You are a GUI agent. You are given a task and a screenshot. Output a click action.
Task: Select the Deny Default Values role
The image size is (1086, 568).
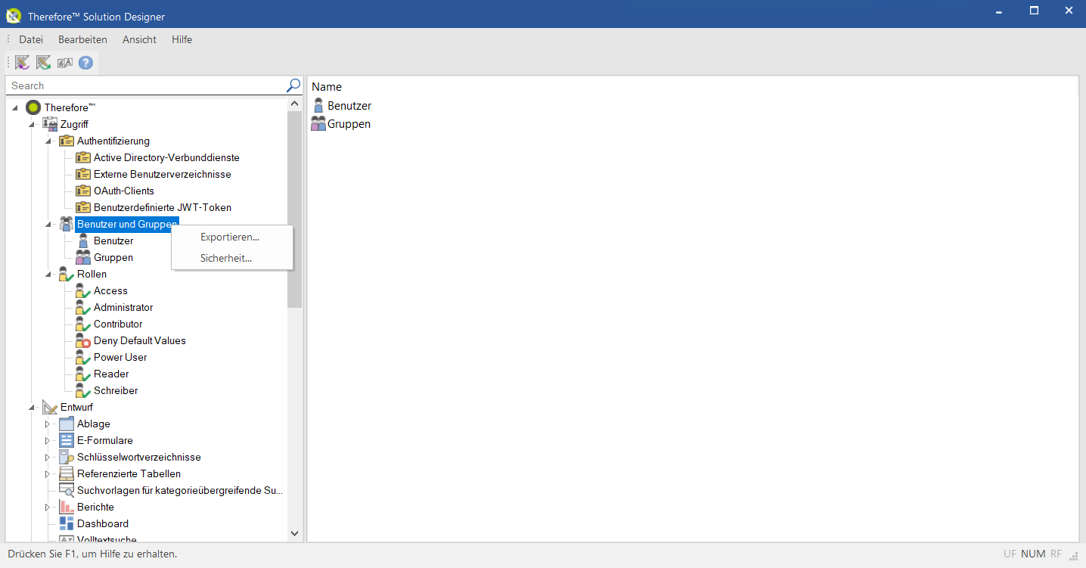click(x=139, y=340)
